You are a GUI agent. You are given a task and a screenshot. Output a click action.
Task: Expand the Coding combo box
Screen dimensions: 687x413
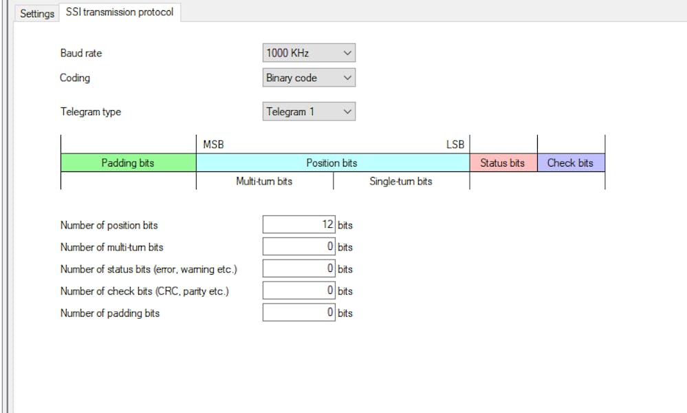pyautogui.click(x=309, y=78)
